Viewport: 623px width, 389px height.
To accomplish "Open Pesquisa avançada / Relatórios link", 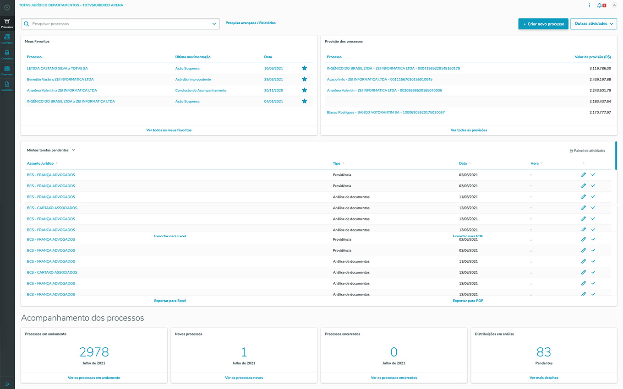I will (x=251, y=23).
